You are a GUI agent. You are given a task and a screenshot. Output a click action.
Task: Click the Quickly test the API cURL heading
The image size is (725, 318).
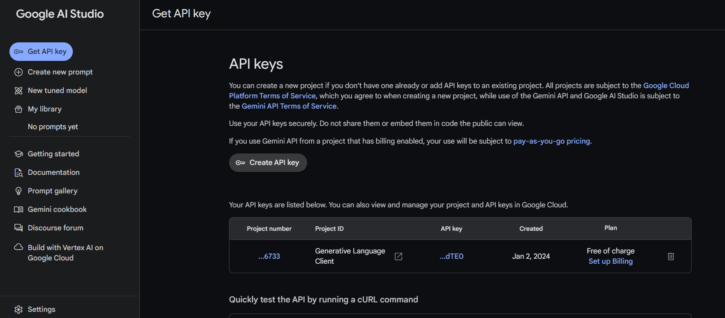(x=324, y=299)
